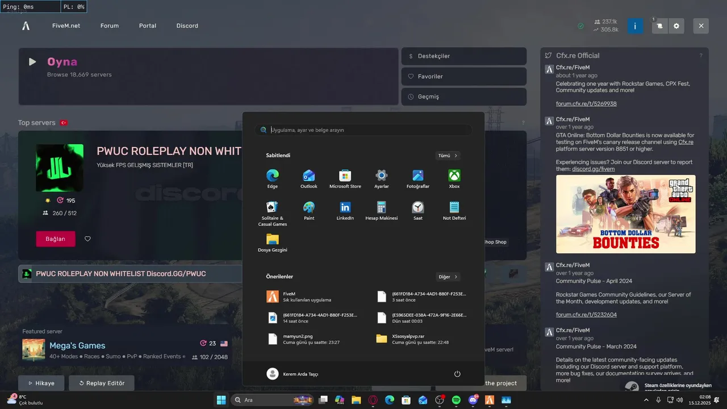
Task: Open Opera browser from taskbar
Action: [373, 400]
